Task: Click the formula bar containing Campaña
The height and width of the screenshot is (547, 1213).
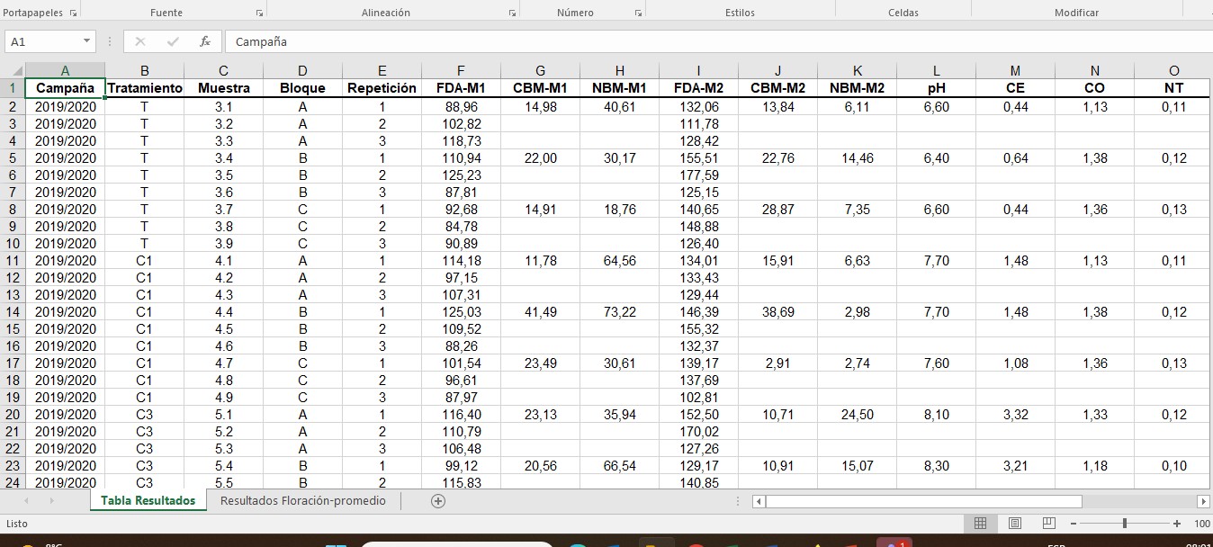Action: pyautogui.click(x=630, y=41)
